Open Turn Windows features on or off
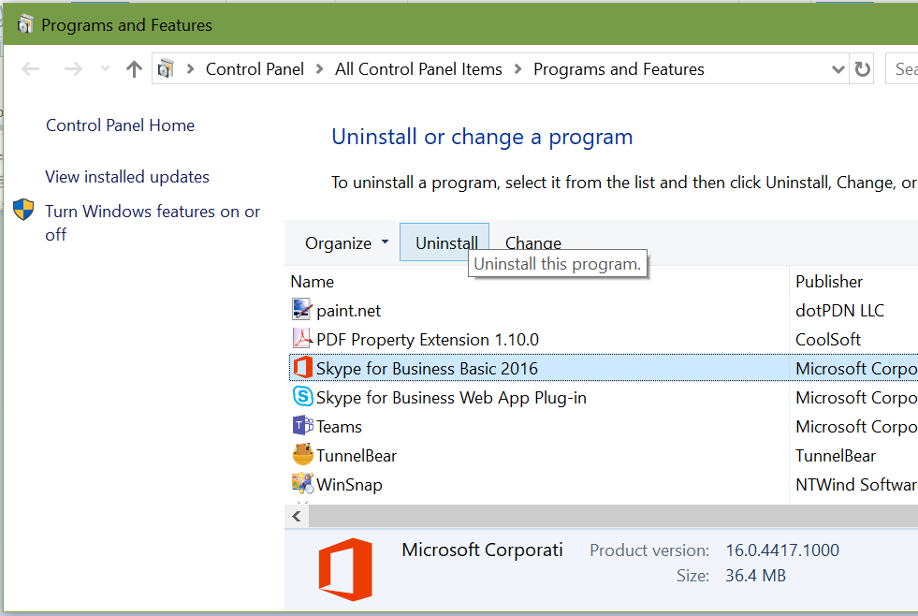 tap(153, 223)
